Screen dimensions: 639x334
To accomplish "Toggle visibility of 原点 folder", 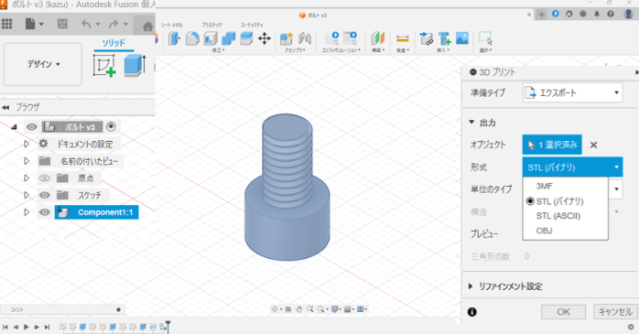I will point(44,178).
